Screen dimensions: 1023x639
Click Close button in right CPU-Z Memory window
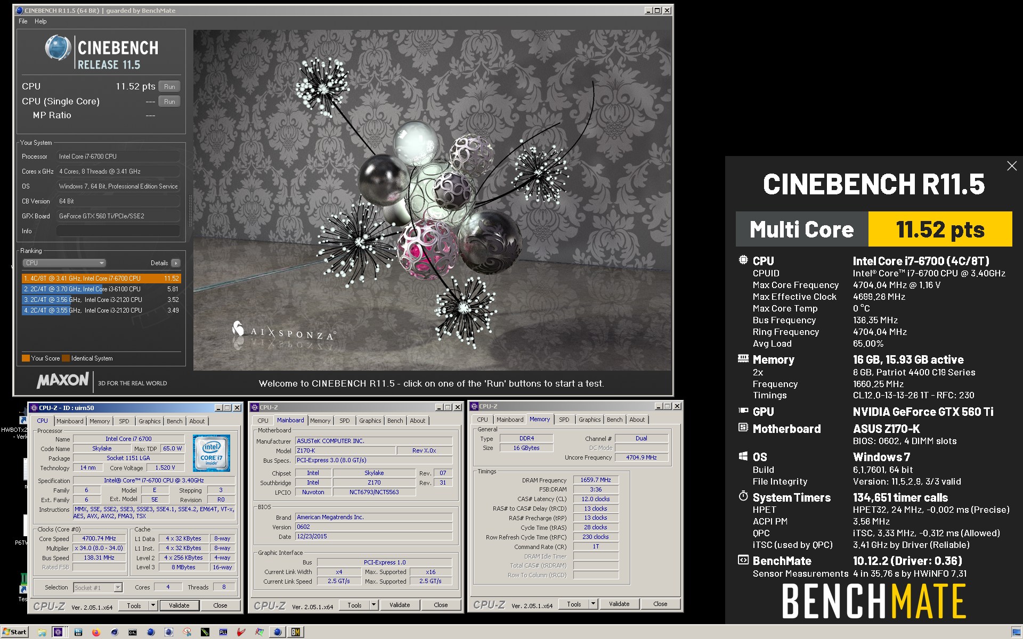point(660,604)
